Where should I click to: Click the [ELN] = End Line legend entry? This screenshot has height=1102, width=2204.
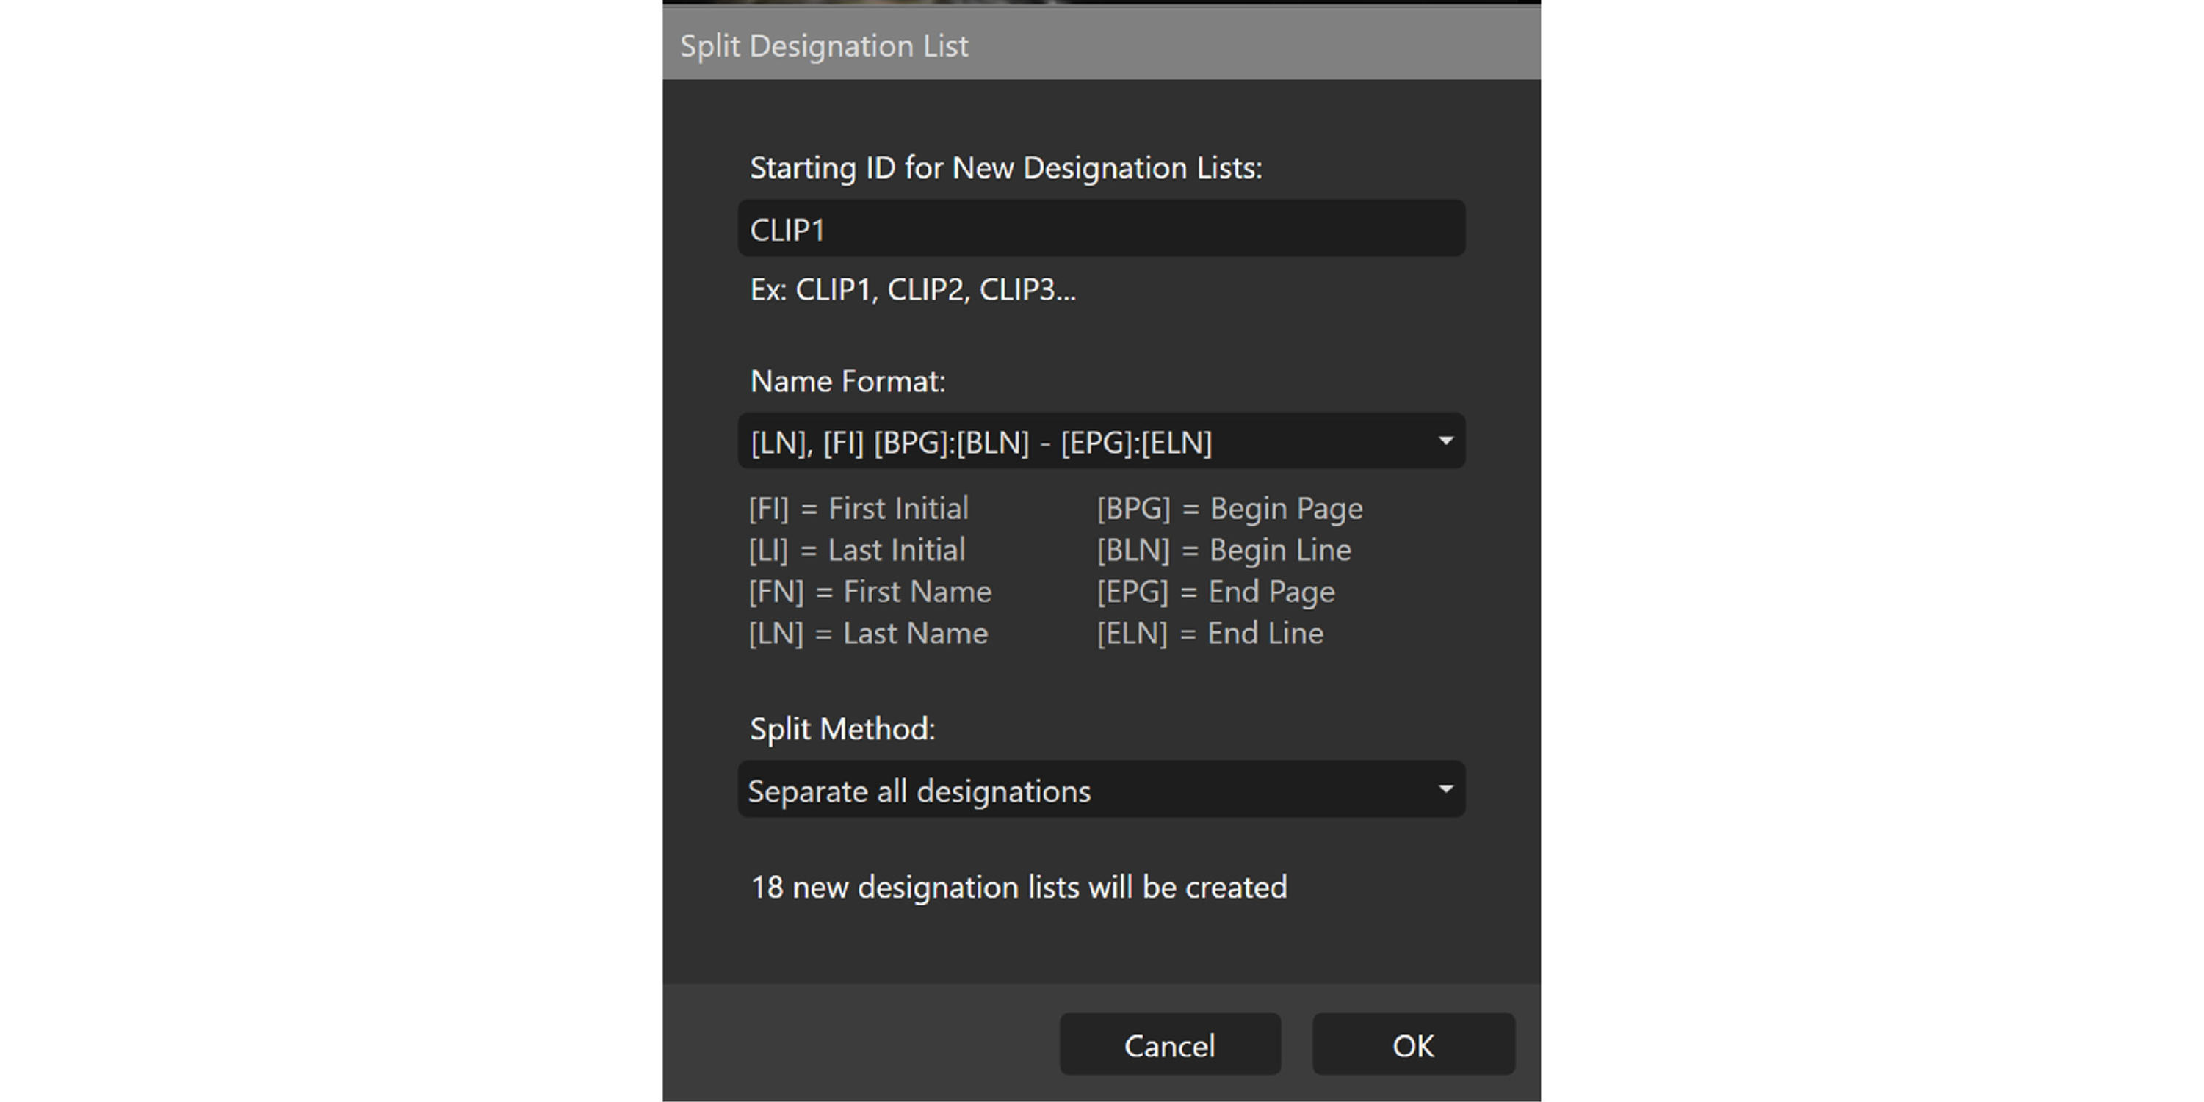pyautogui.click(x=1210, y=634)
